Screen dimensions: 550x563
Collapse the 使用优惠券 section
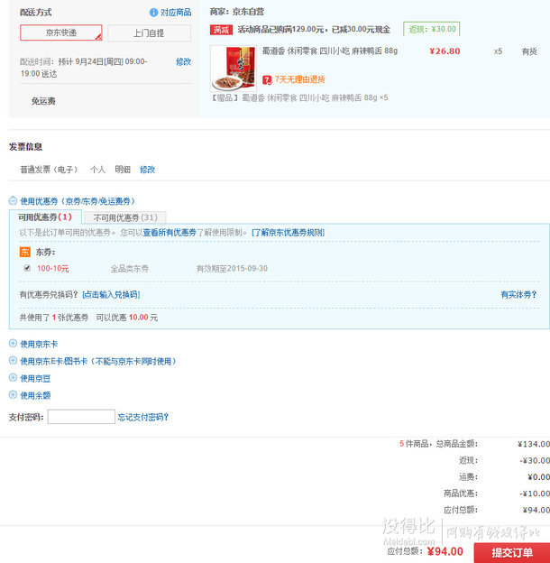pos(13,200)
